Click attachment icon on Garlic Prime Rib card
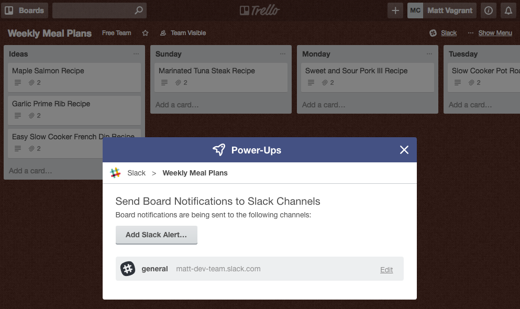The image size is (520, 309). click(x=31, y=116)
